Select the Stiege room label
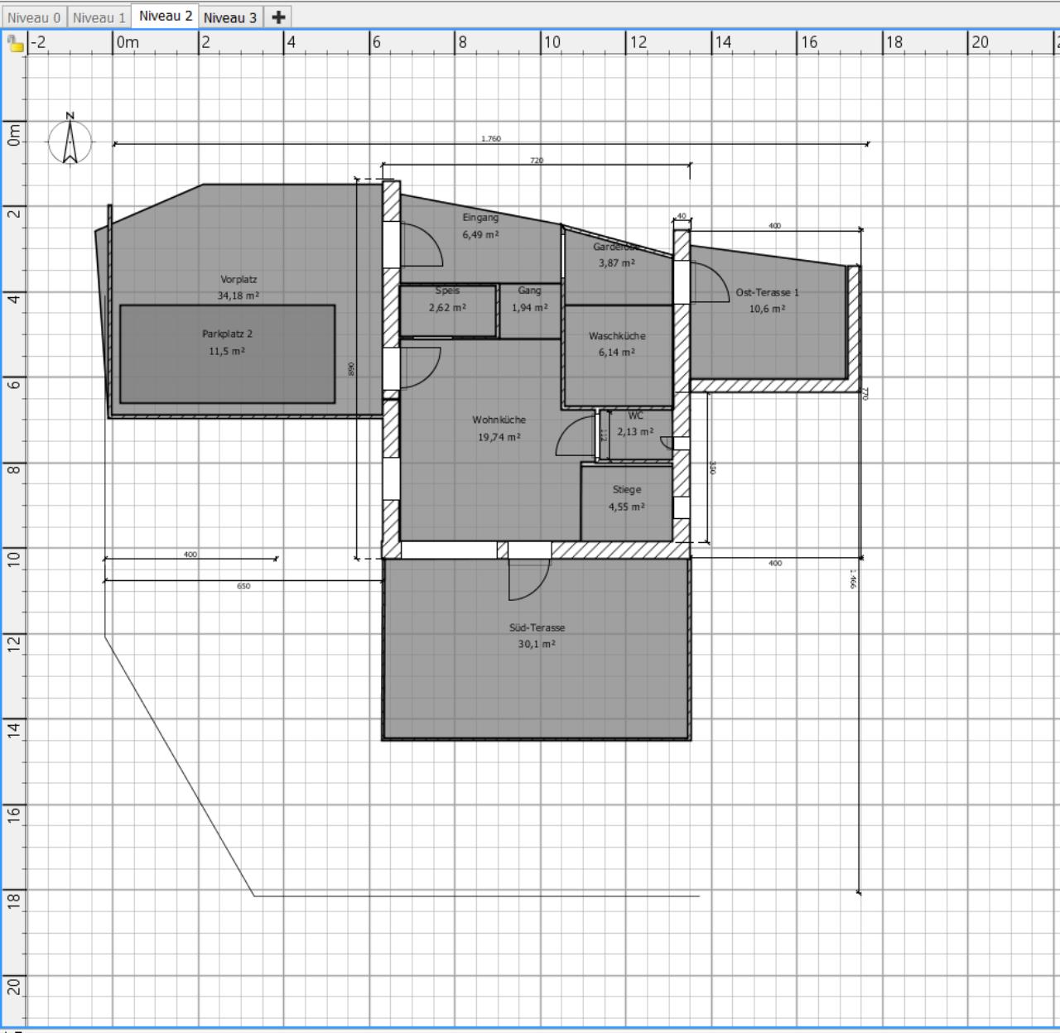This screenshot has height=1033, width=1060. tap(627, 489)
